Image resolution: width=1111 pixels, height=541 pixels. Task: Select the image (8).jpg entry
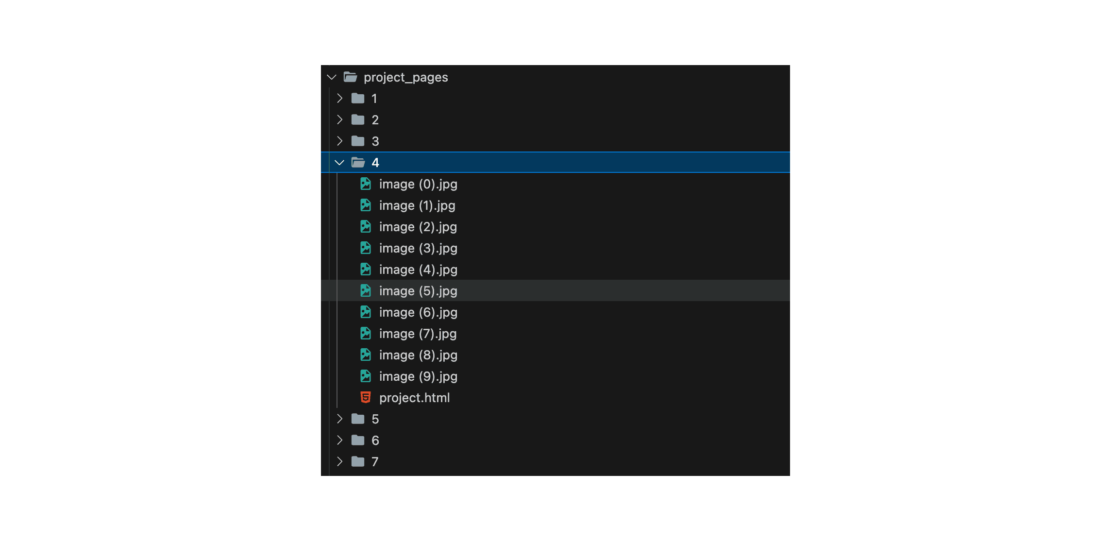(x=418, y=355)
